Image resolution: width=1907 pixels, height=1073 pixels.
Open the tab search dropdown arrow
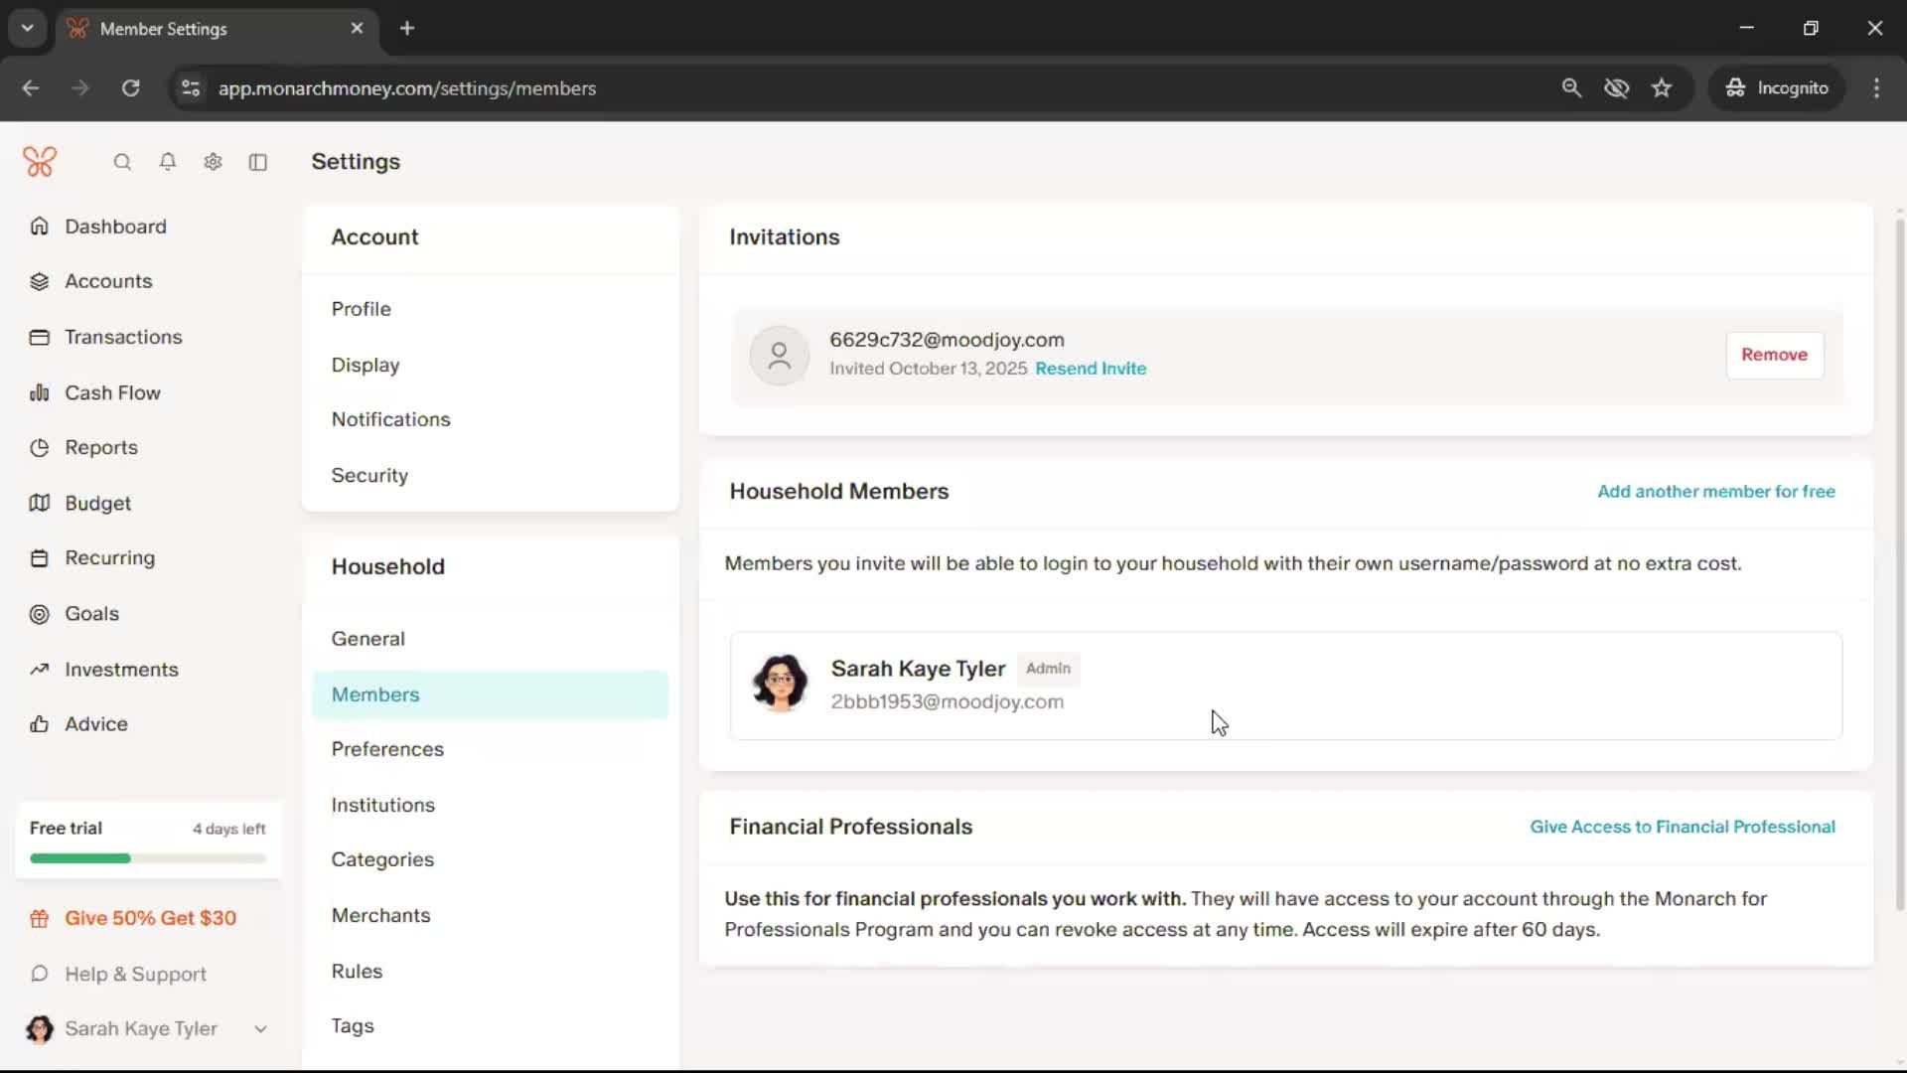click(27, 28)
